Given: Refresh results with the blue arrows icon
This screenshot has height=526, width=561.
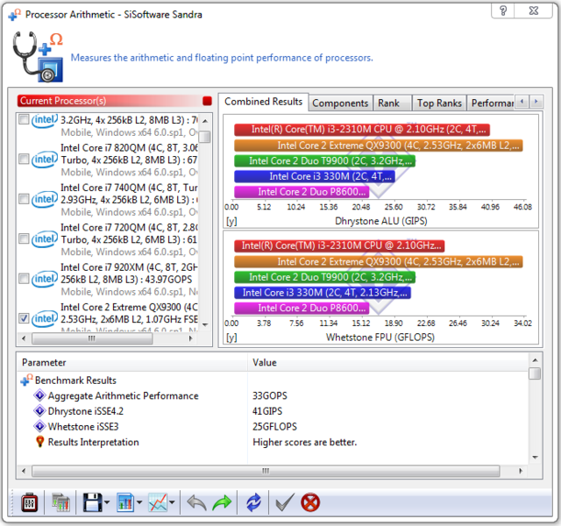Looking at the screenshot, I should [253, 502].
